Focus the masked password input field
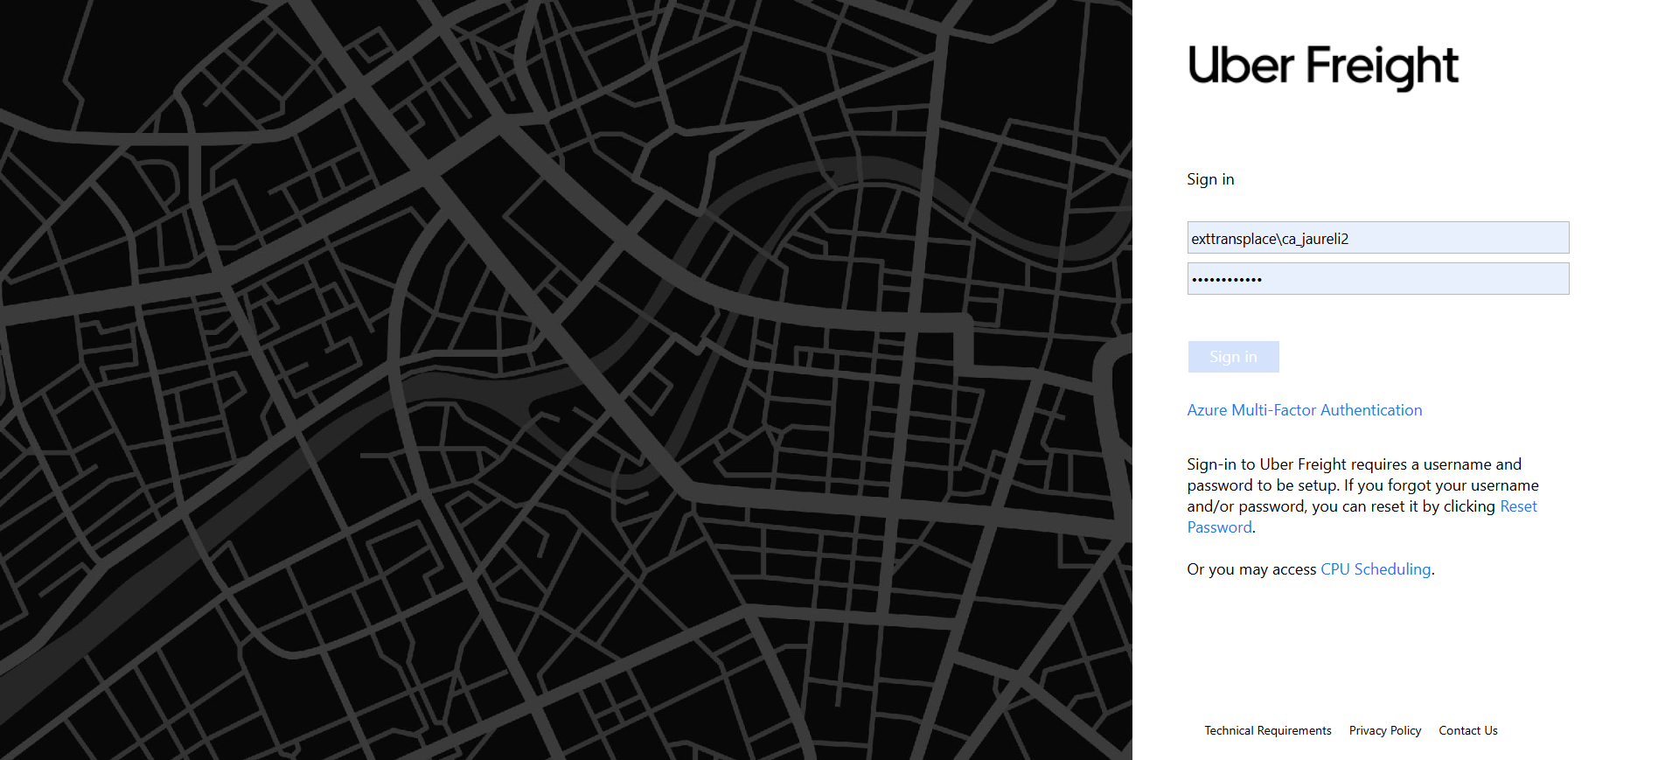The height and width of the screenshot is (760, 1679). (x=1378, y=279)
